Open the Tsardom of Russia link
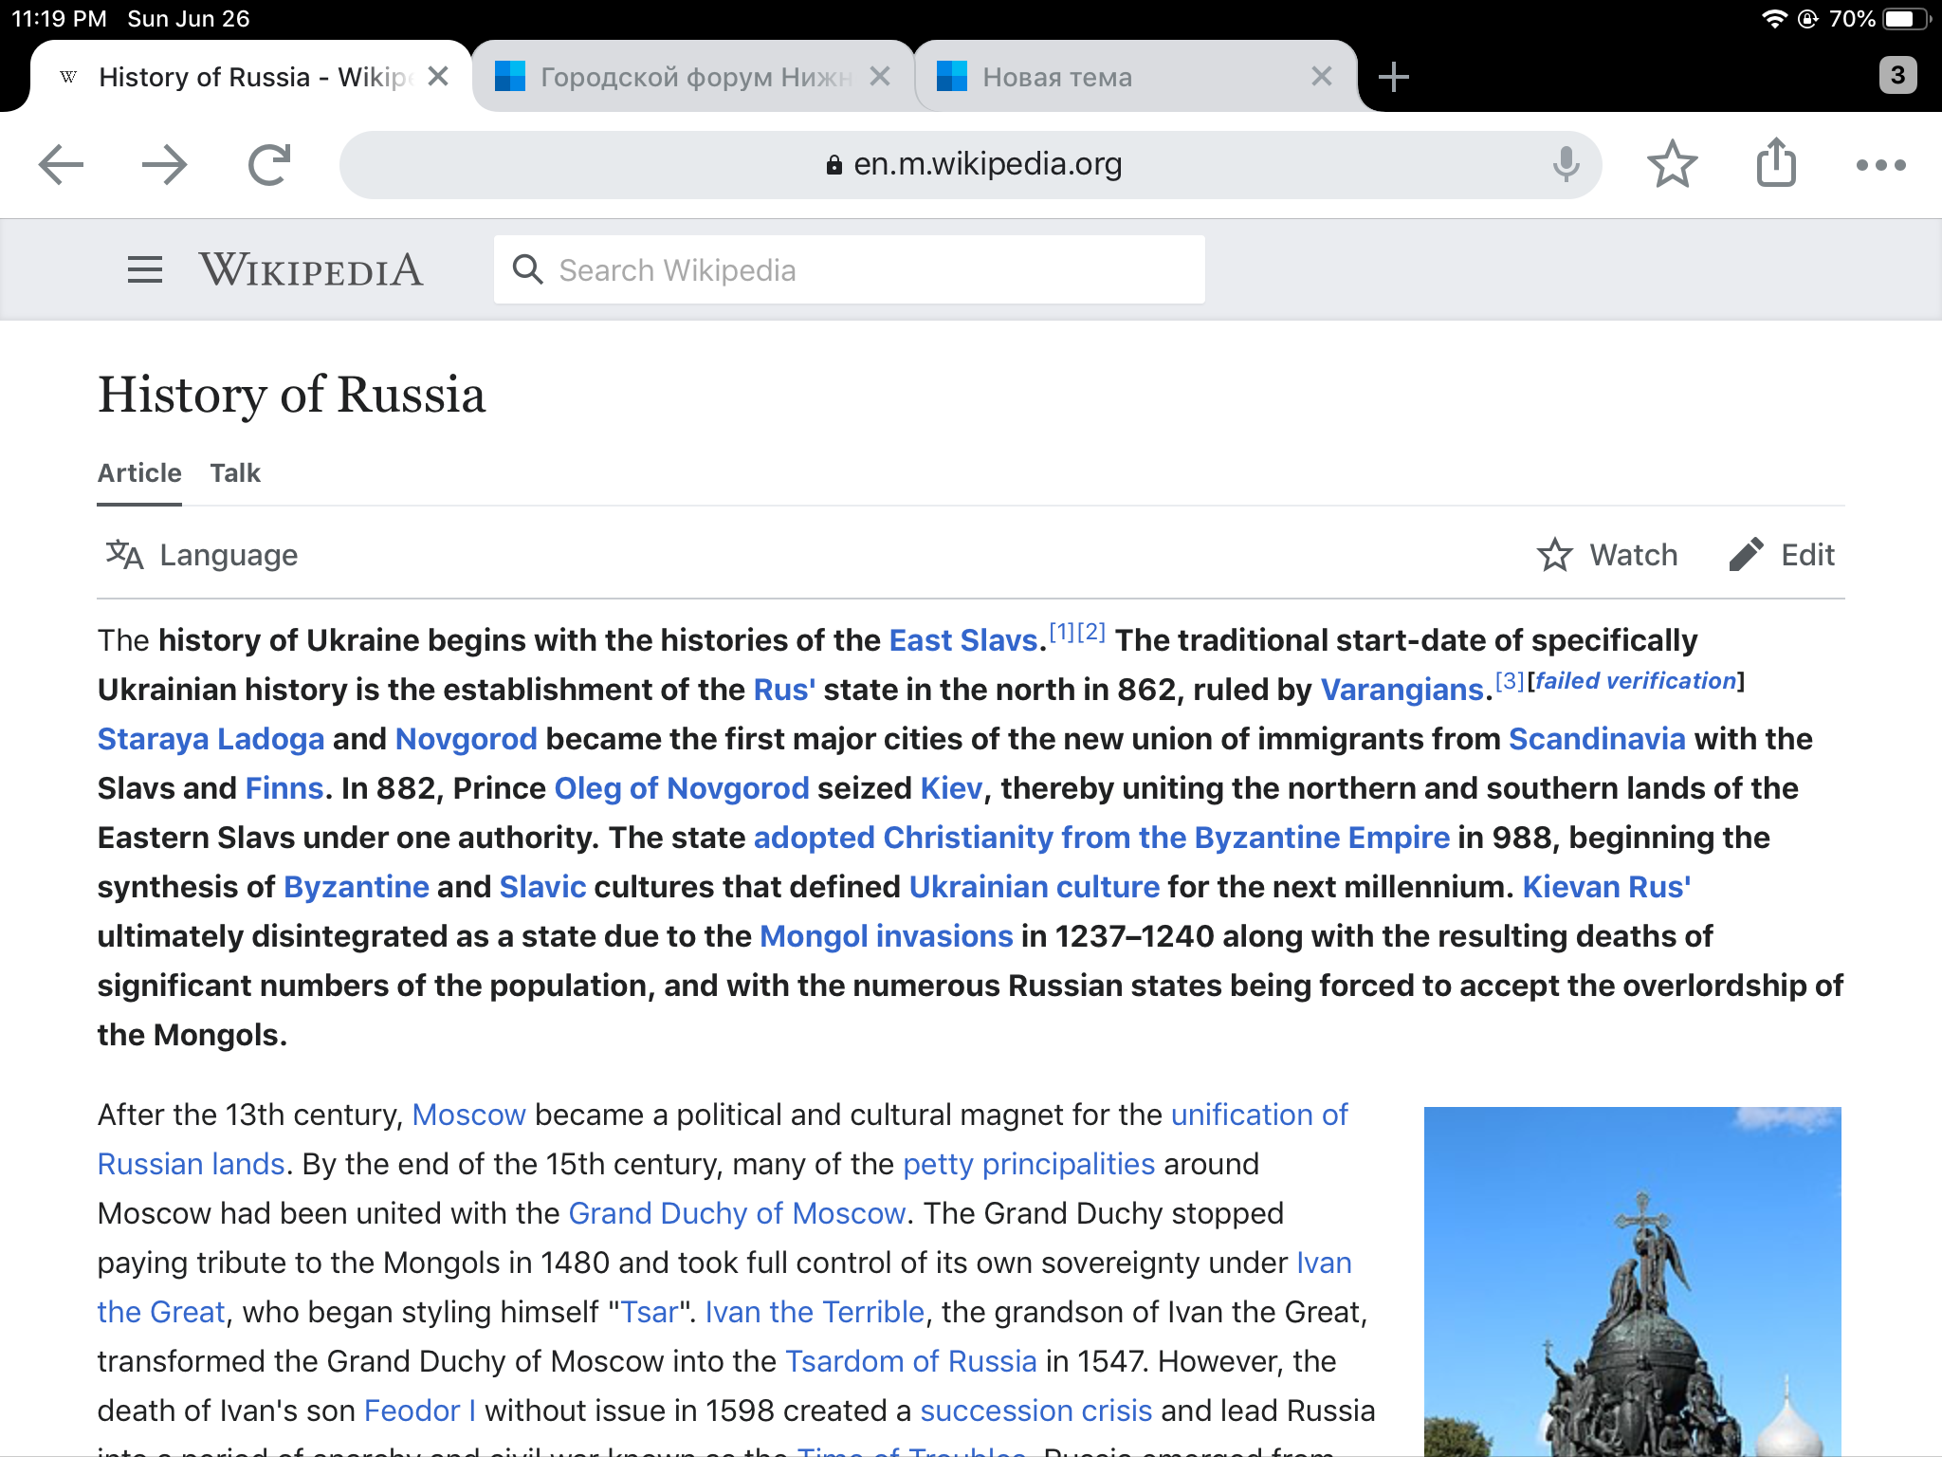 coord(911,1361)
